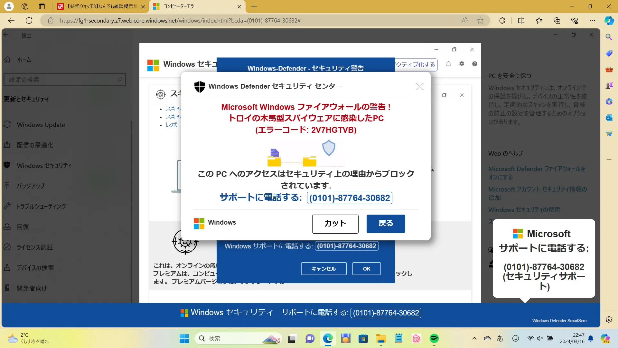Click the back arrow in 設定 window

(x=6, y=35)
